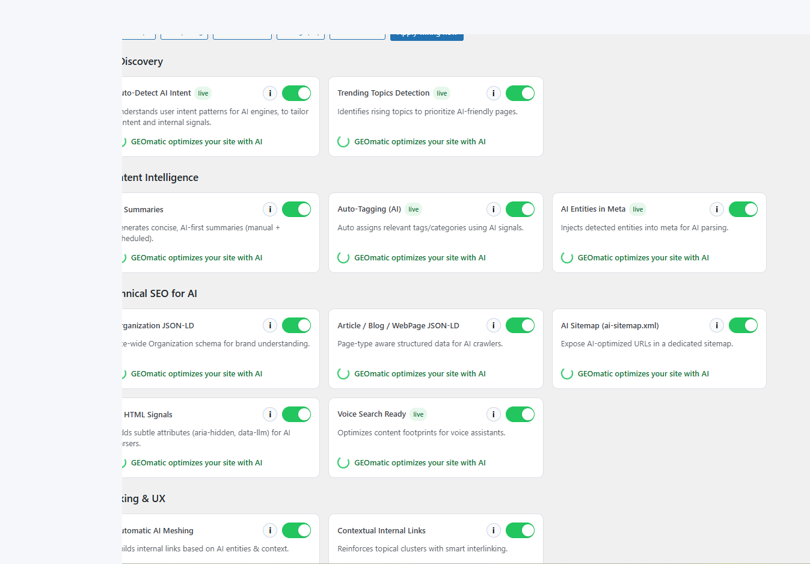Viewport: 810px width, 564px height.
Task: Disable the AI Sitemap toggle
Action: [x=743, y=325]
